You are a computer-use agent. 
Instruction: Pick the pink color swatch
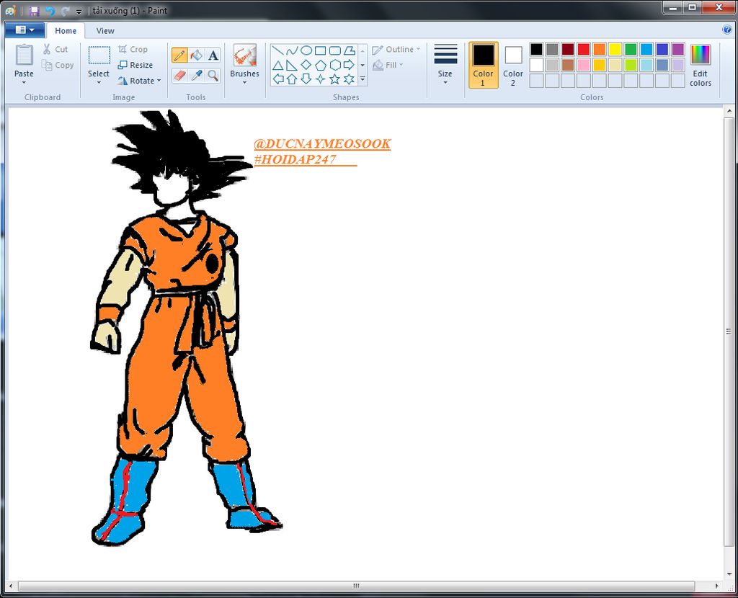584,65
